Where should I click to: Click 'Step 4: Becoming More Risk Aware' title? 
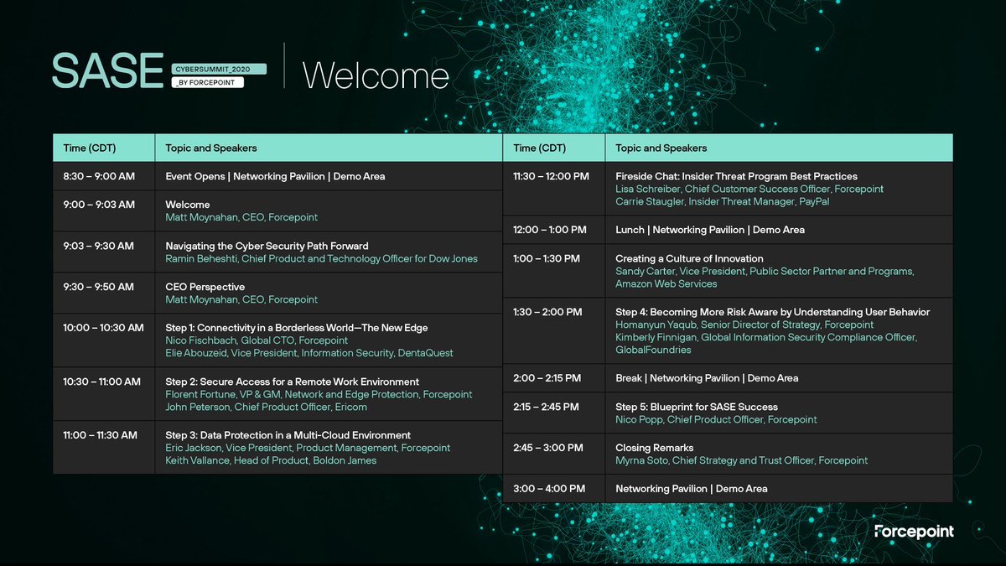tap(773, 312)
